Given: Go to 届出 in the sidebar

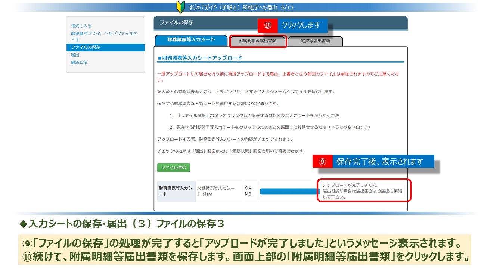Looking at the screenshot, I should coord(75,55).
